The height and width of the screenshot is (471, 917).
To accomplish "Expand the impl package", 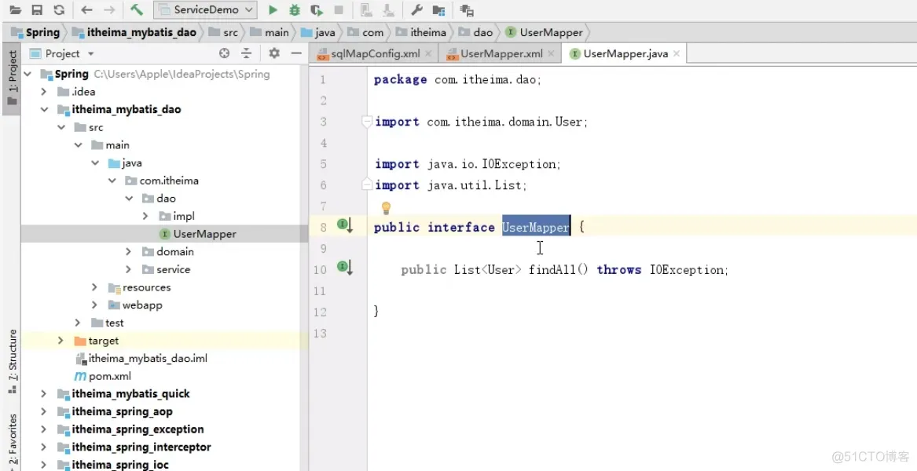I will 145,216.
